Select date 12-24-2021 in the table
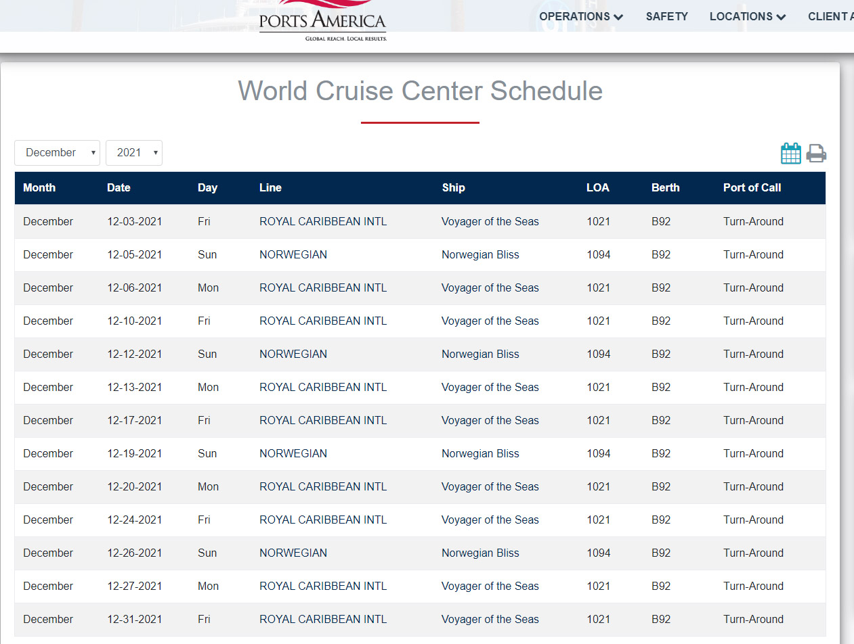Screen dimensions: 854x644 (135, 520)
